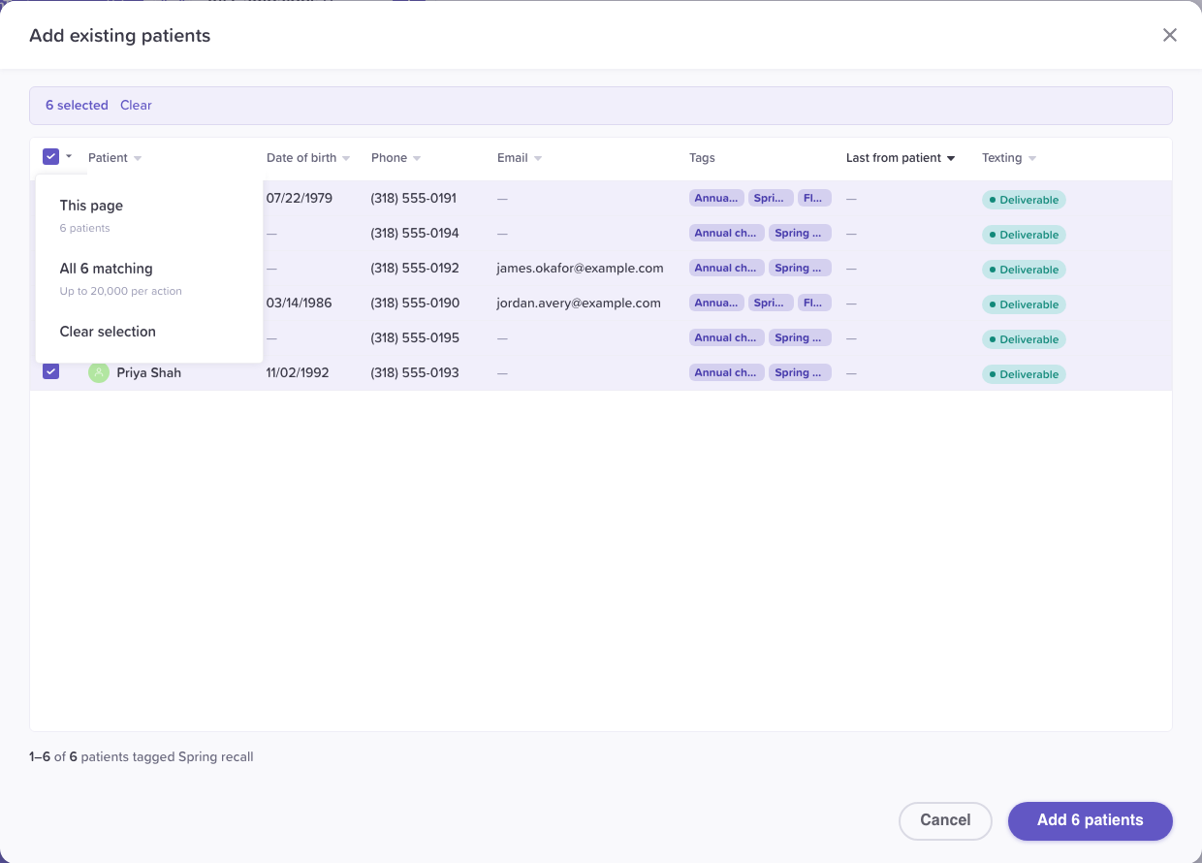Pick Clear selection in the dropdown menu
The height and width of the screenshot is (863, 1202).
pos(149,332)
